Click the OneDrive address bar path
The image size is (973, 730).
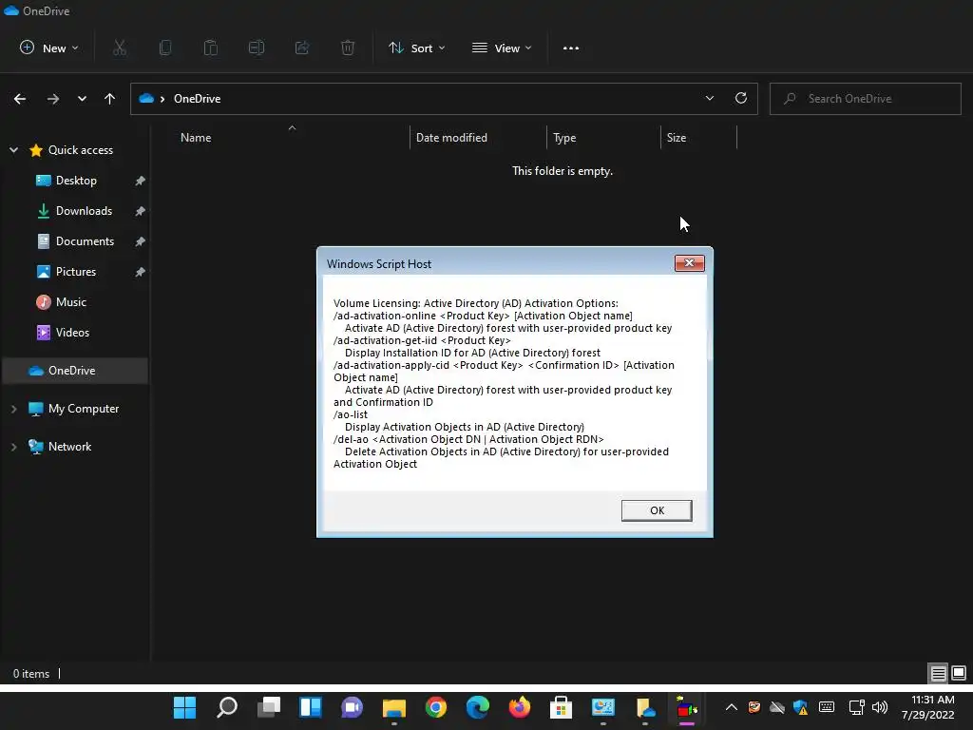(197, 99)
